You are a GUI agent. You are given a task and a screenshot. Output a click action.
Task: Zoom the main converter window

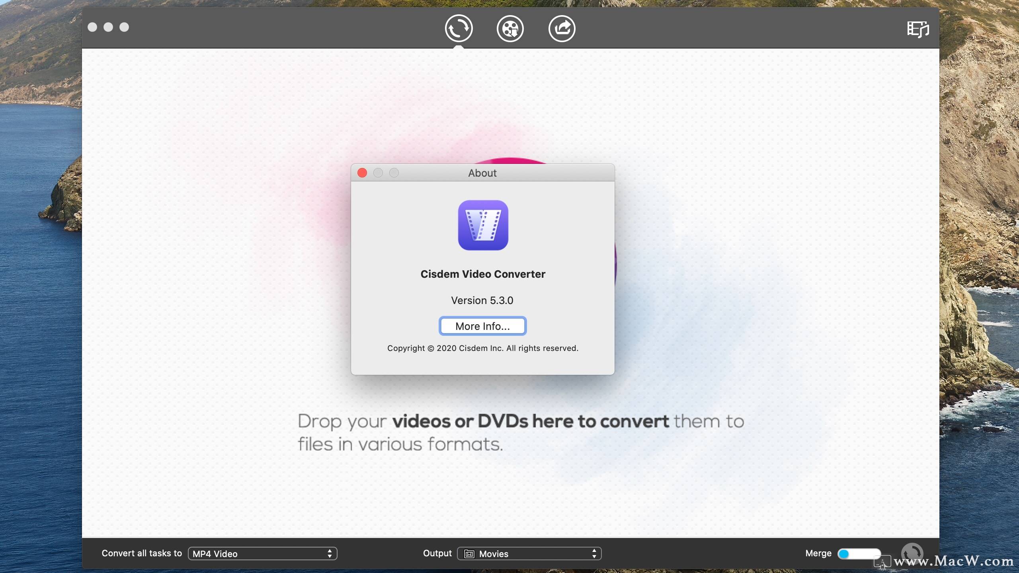[124, 27]
